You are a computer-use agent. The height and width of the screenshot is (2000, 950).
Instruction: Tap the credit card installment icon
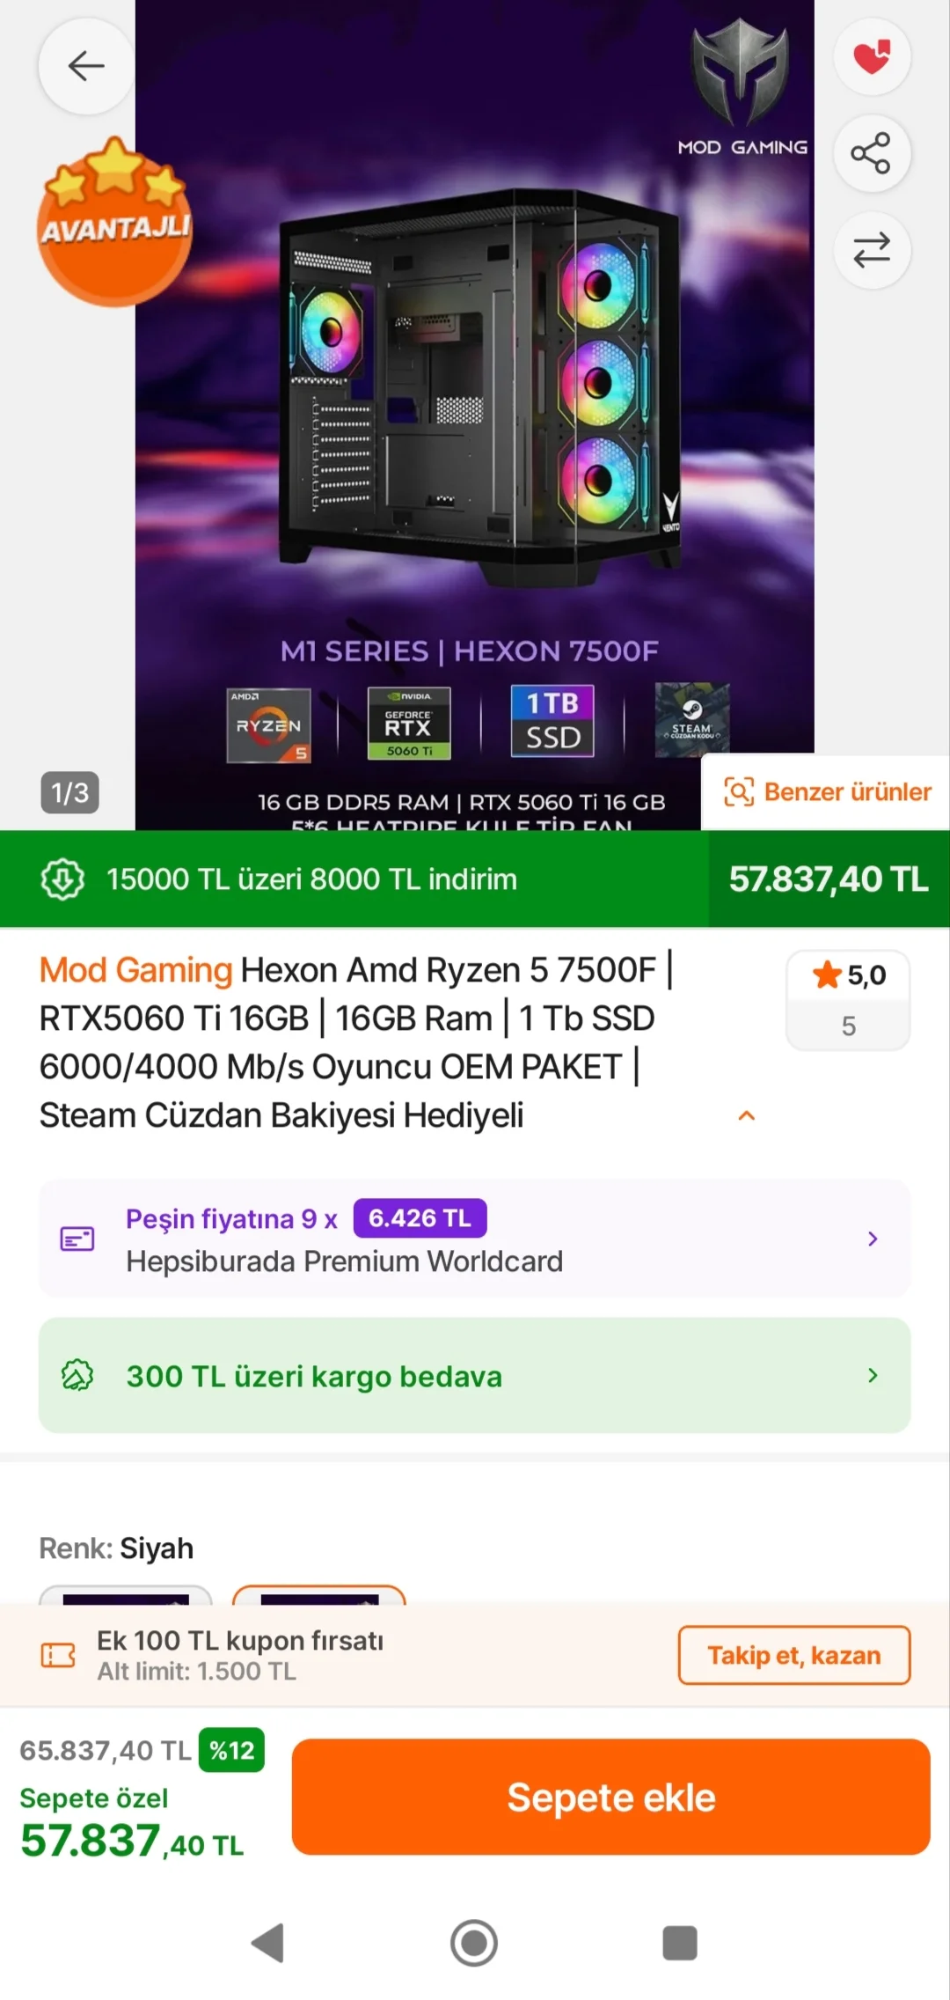click(x=77, y=1239)
